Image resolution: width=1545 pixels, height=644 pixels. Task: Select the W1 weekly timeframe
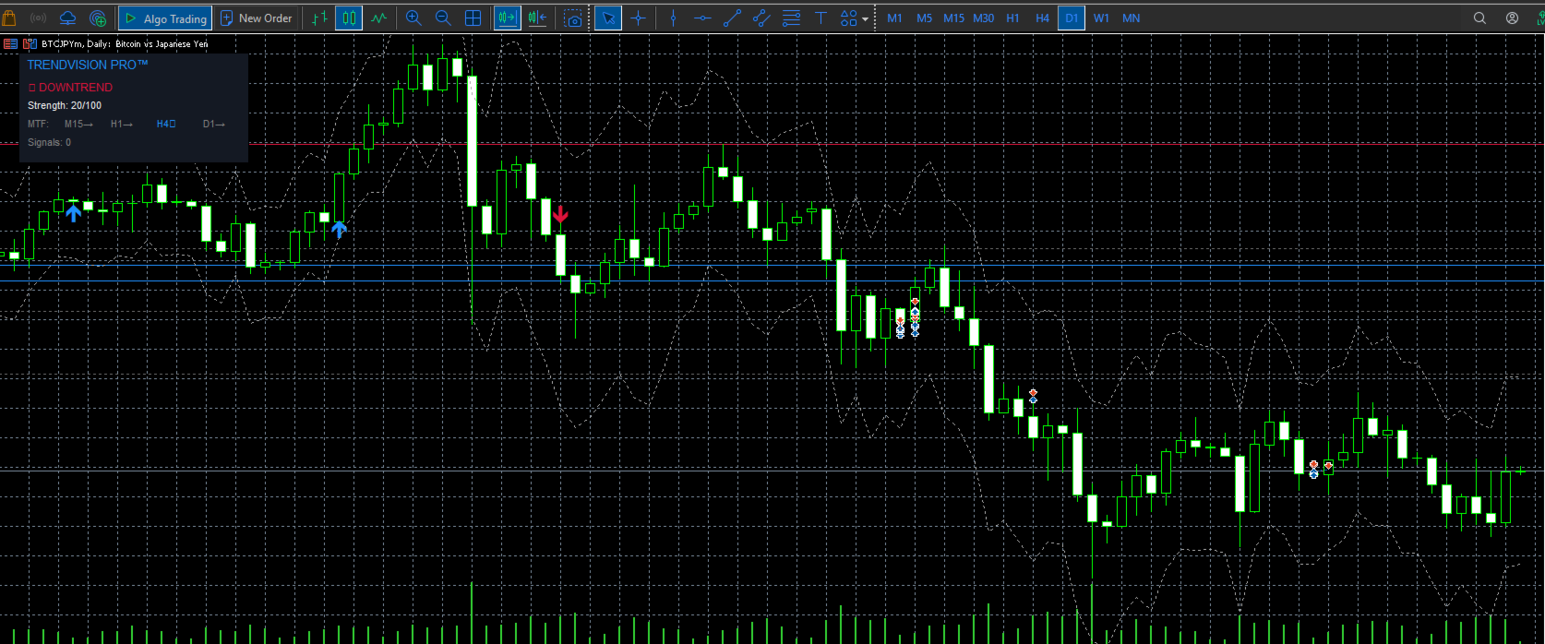click(x=1101, y=18)
